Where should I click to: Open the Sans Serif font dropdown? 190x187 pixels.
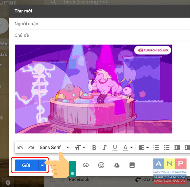coord(54,148)
